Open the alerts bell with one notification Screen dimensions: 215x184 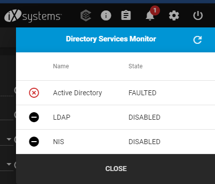click(x=150, y=15)
